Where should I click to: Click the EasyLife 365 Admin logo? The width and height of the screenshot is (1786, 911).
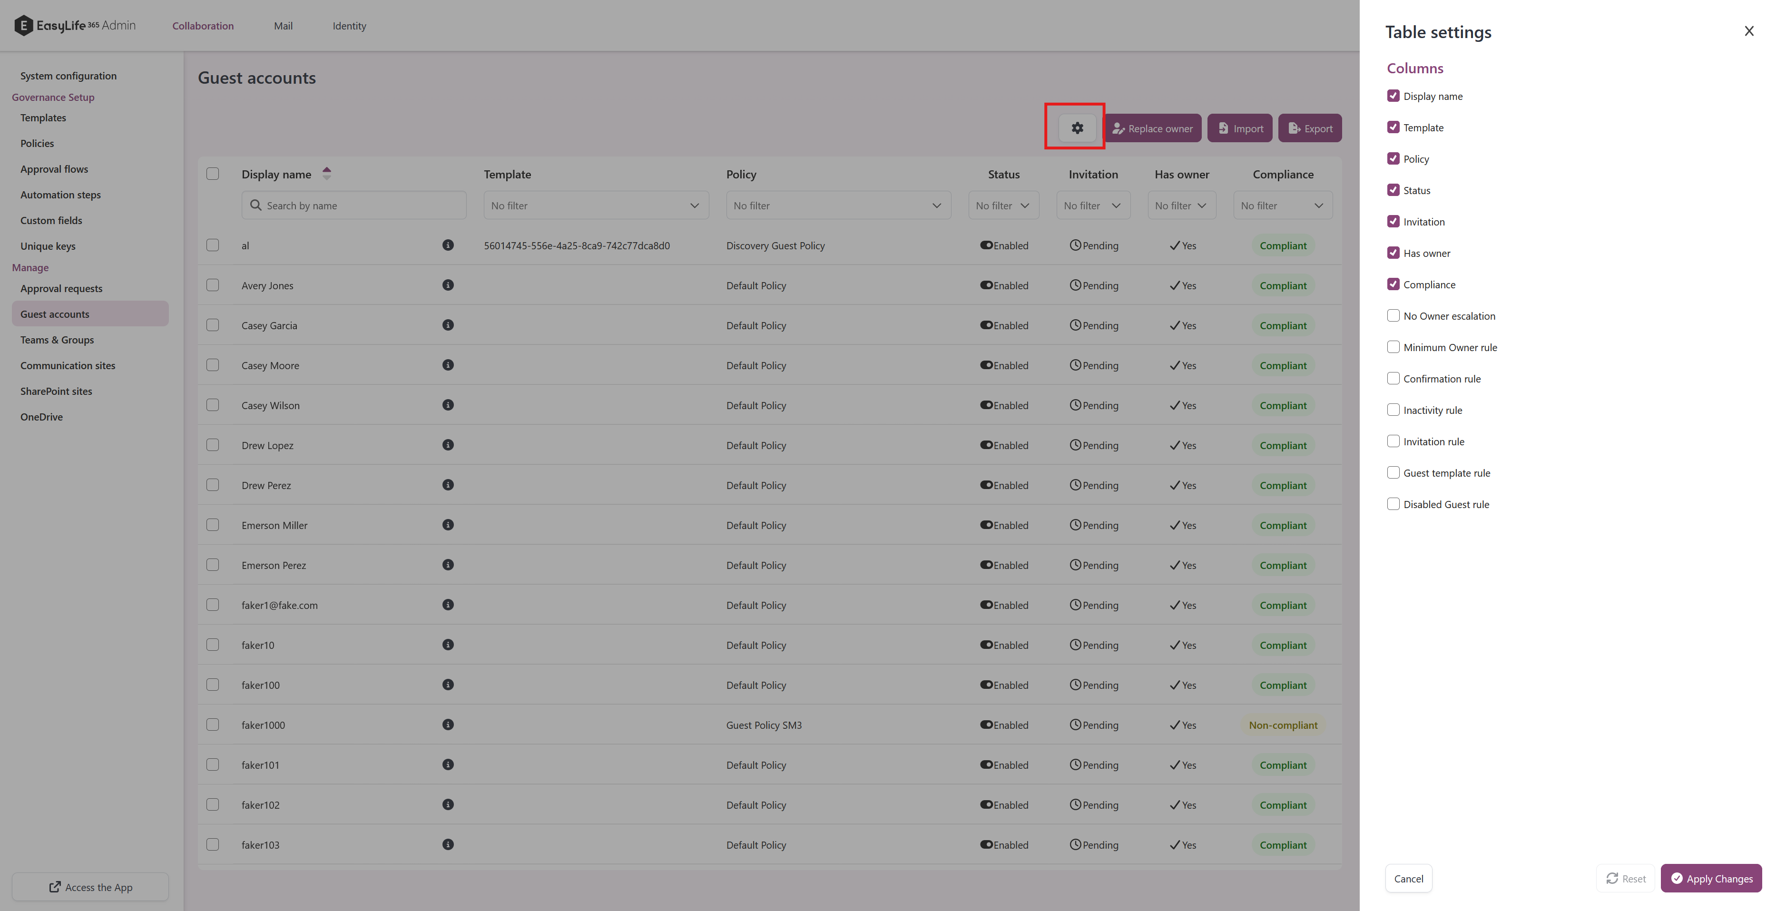(x=75, y=26)
